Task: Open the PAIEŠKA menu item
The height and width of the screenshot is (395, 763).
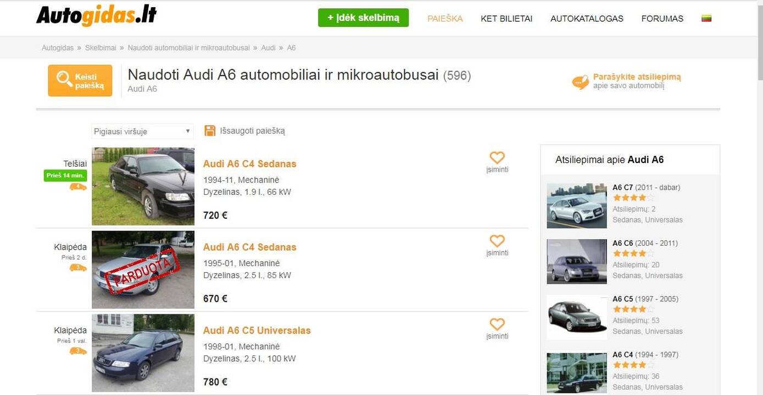Action: (x=445, y=19)
